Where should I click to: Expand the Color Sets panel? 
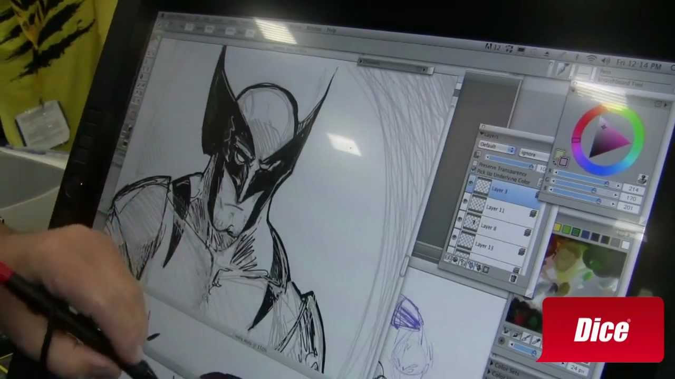[491, 363]
